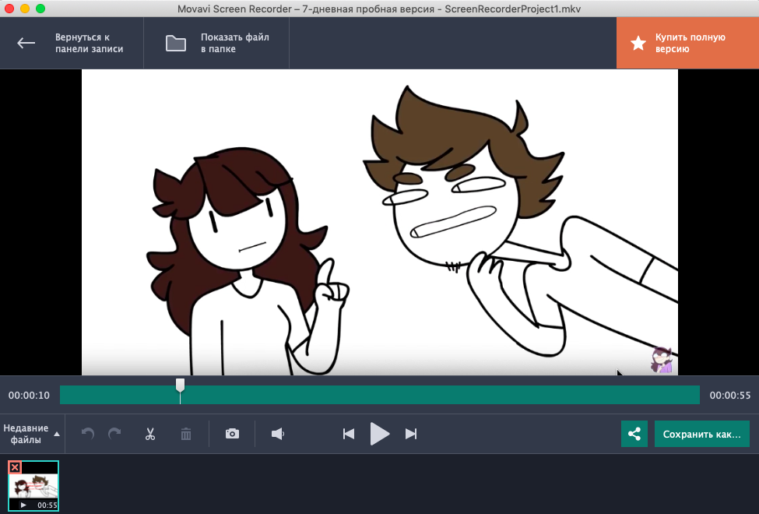Click Купить полную версию button
The image size is (759, 514).
coord(687,43)
